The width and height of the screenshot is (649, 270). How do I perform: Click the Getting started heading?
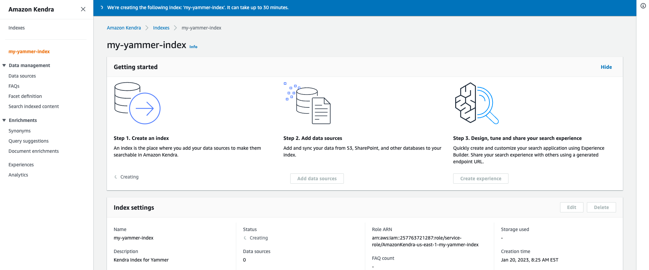(x=135, y=67)
